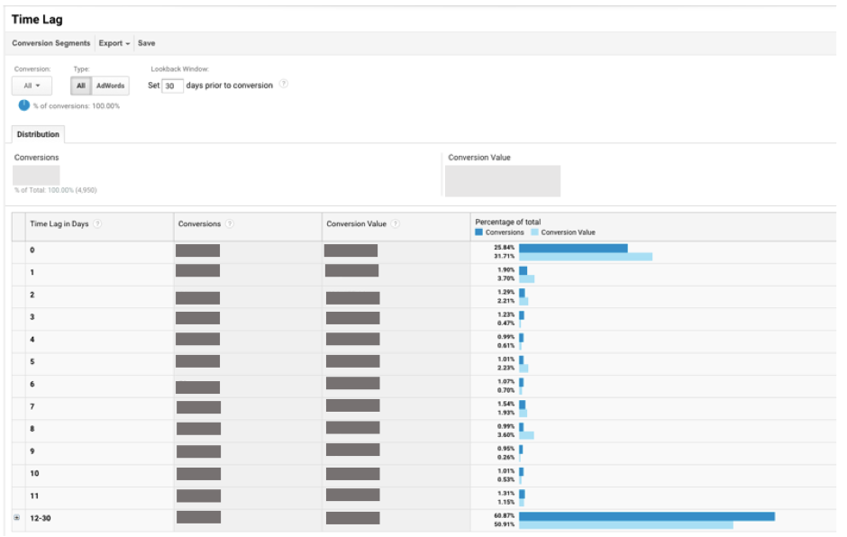Image resolution: width=847 pixels, height=537 pixels.
Task: Click blue pie icon for % of conversions
Action: point(24,105)
